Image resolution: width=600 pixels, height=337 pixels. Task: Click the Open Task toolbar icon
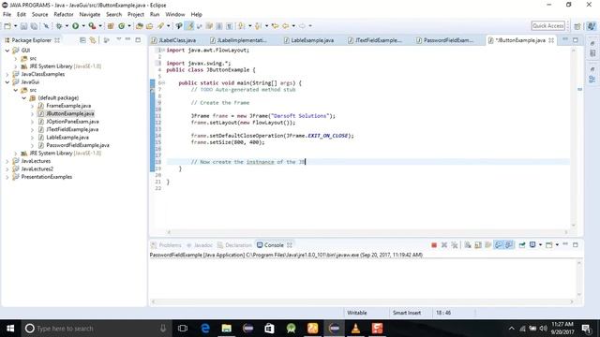click(150, 26)
